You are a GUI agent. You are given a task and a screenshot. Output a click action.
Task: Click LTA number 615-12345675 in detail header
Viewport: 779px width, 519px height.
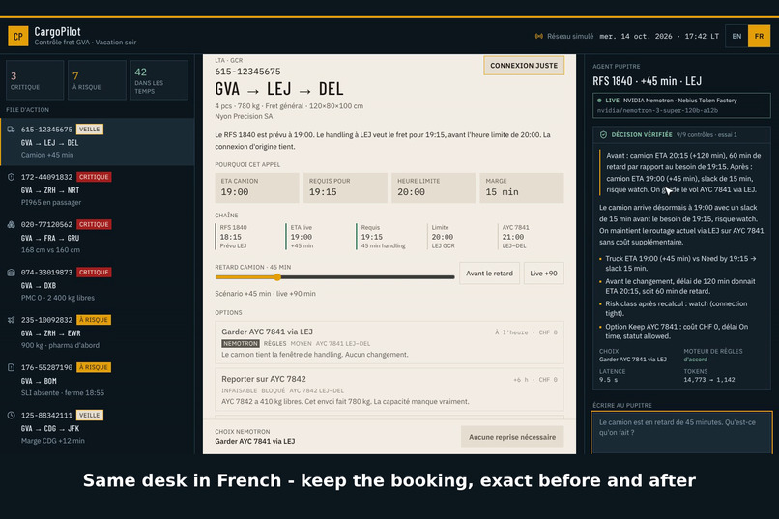(247, 72)
